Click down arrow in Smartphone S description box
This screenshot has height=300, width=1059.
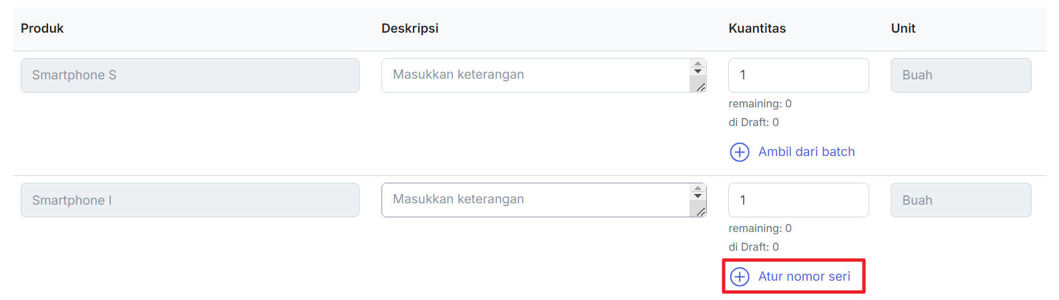pos(698,71)
